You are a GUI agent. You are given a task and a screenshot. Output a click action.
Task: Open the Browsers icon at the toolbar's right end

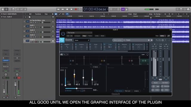click(x=188, y=9)
